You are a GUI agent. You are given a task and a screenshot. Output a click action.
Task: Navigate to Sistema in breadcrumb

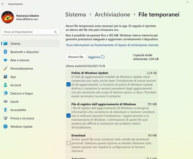[76, 15]
